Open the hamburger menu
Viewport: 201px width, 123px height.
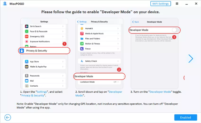pyautogui.click(x=177, y=4)
